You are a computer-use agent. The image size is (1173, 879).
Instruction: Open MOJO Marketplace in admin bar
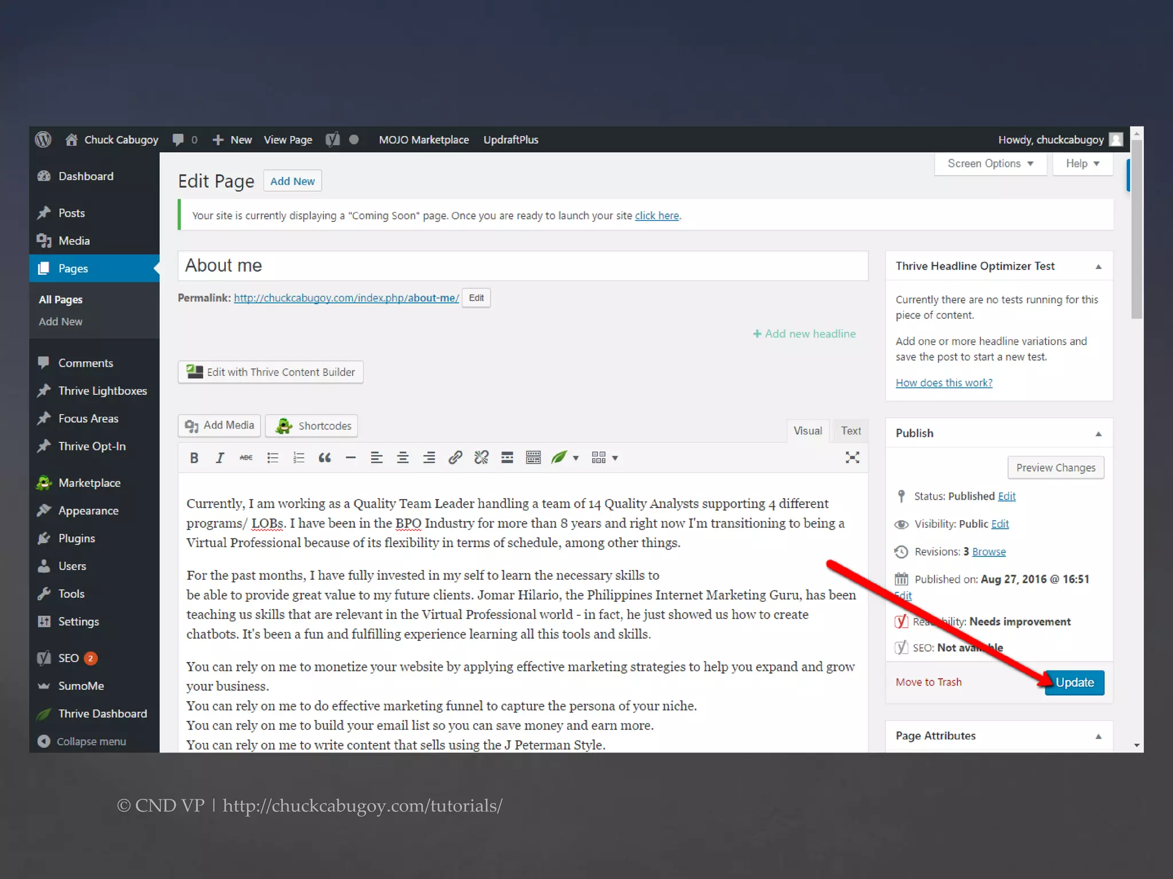(x=424, y=140)
